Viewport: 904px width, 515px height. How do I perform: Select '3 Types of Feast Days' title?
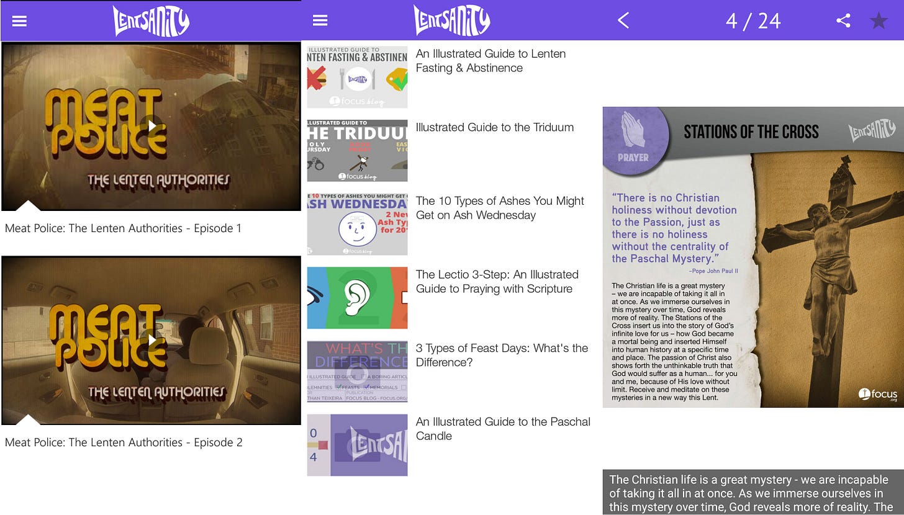(x=502, y=355)
